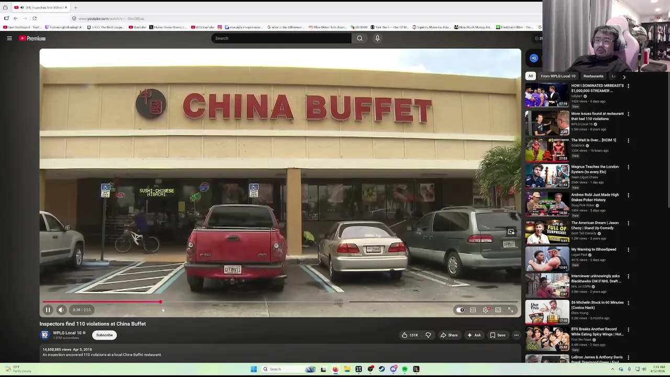
Task: Open the Ask assistant button
Action: (474, 335)
